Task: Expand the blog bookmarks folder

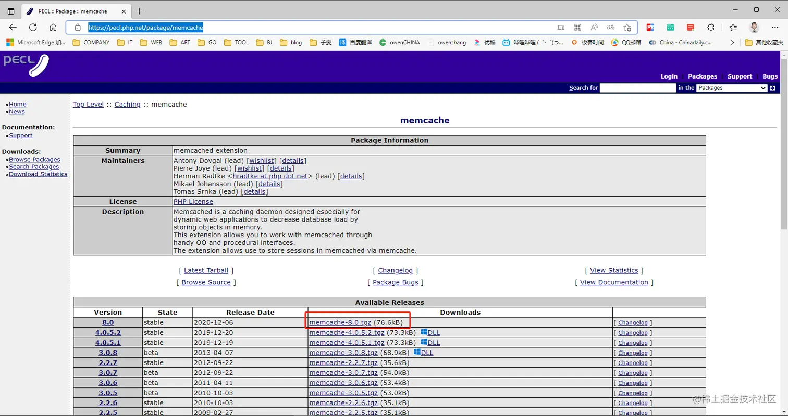Action: (x=291, y=42)
